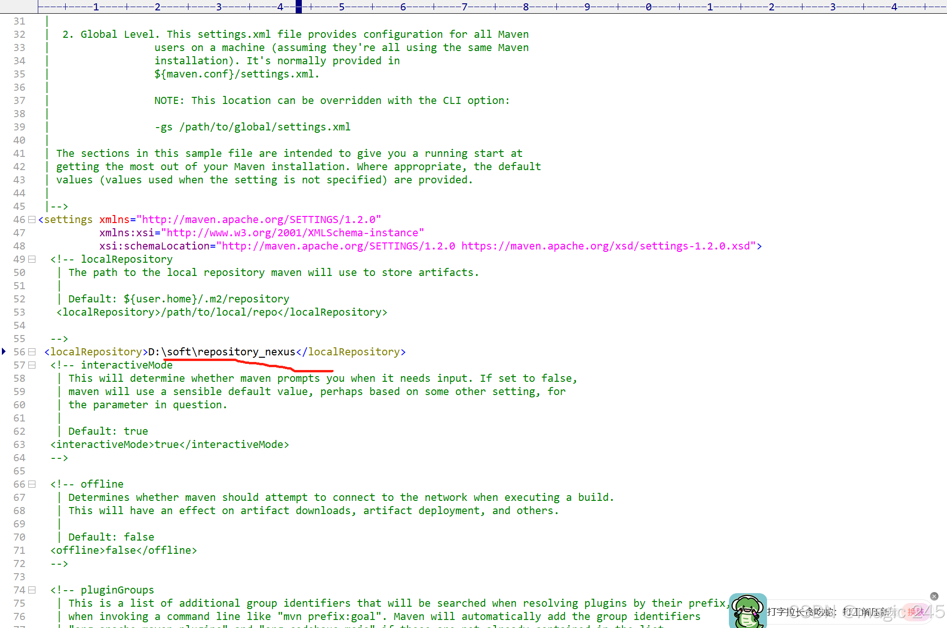Click line number 53 in the gutter

tap(19, 312)
